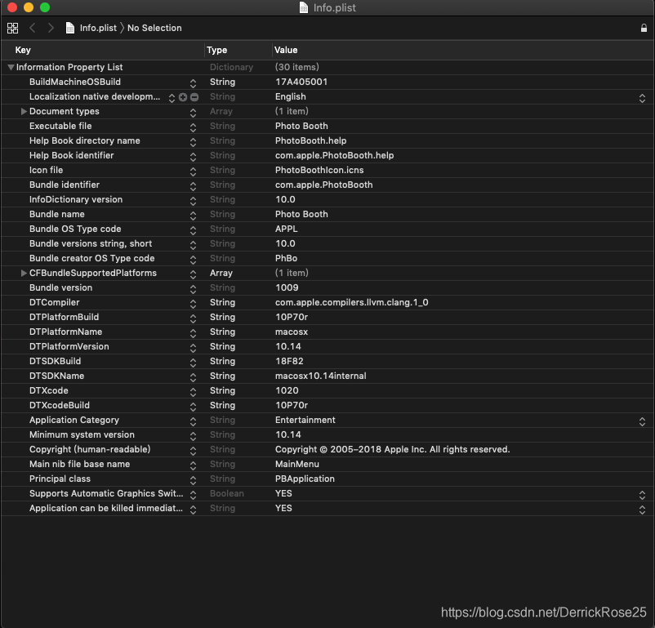Click the String type of DTPlatformVersion

222,346
